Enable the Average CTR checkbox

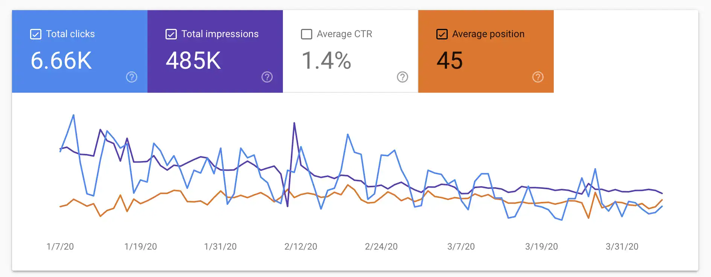307,34
